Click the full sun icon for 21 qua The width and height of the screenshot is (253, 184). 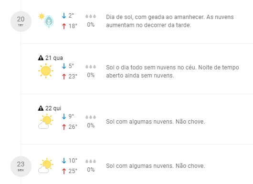[x=46, y=71]
